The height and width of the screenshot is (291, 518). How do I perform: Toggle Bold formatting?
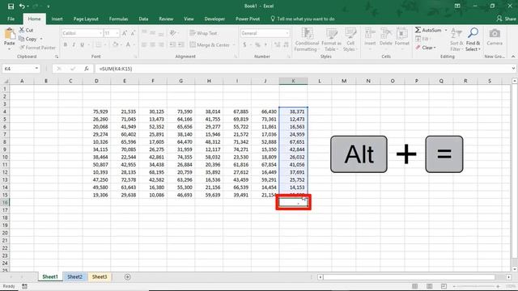[x=66, y=44]
